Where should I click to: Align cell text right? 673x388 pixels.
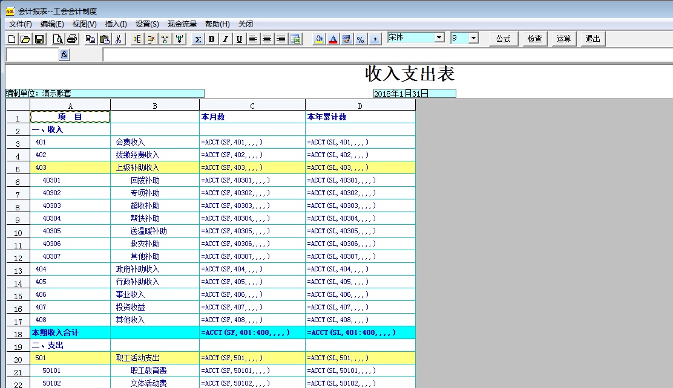coord(281,39)
